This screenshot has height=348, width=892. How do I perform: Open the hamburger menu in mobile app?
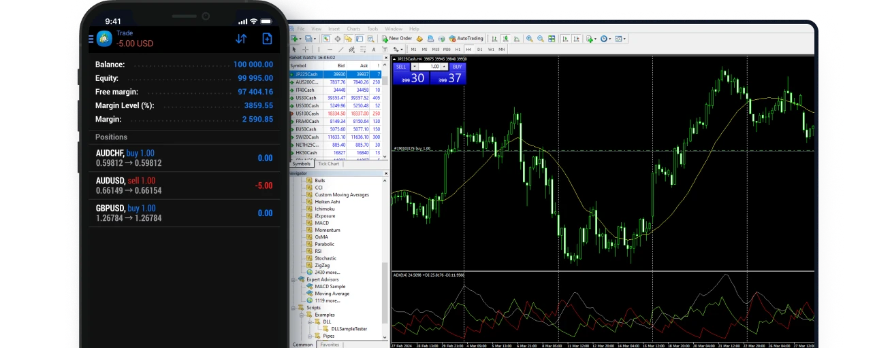pyautogui.click(x=91, y=39)
